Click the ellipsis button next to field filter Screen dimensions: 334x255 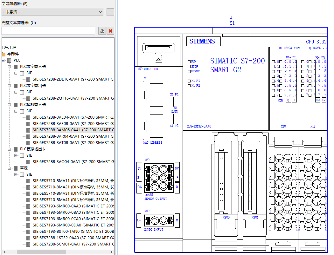pyautogui.click(x=110, y=12)
